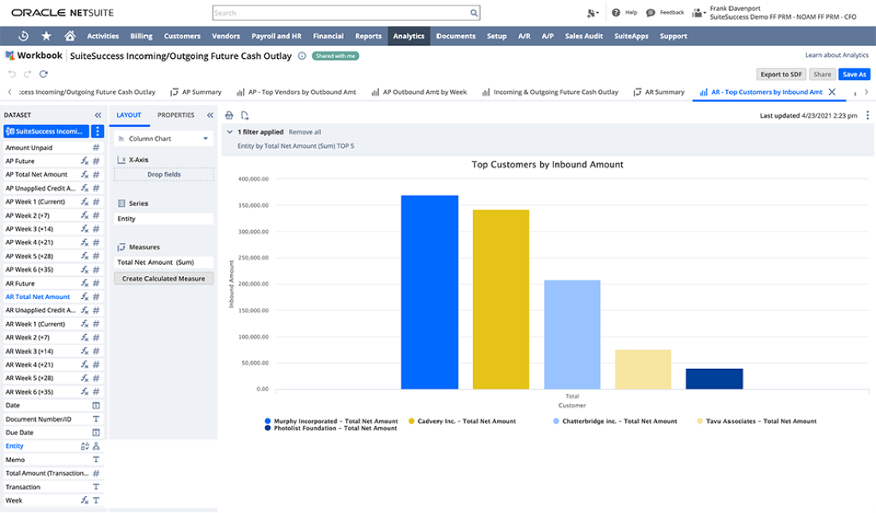
Task: Open the Column Chart type dropdown
Action: [x=163, y=138]
